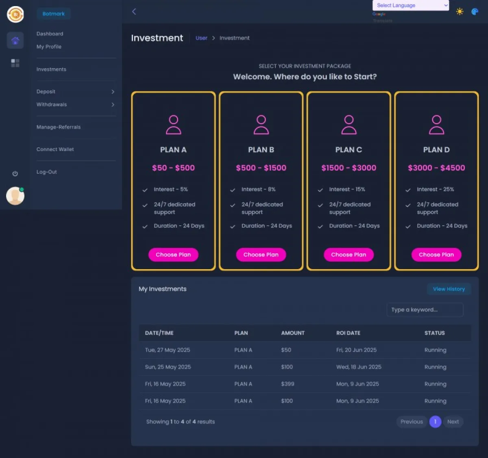Screen dimensions: 488x458
Task: Click the 'Wed, 18 Jun 2025' ROI date
Action: point(359,367)
